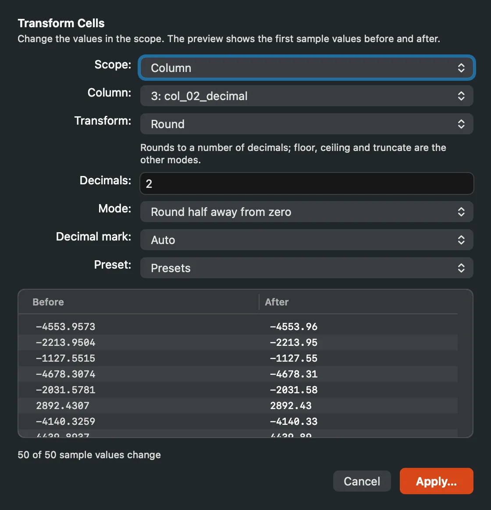Select before value -1127.5515
The width and height of the screenshot is (491, 510).
pos(65,358)
